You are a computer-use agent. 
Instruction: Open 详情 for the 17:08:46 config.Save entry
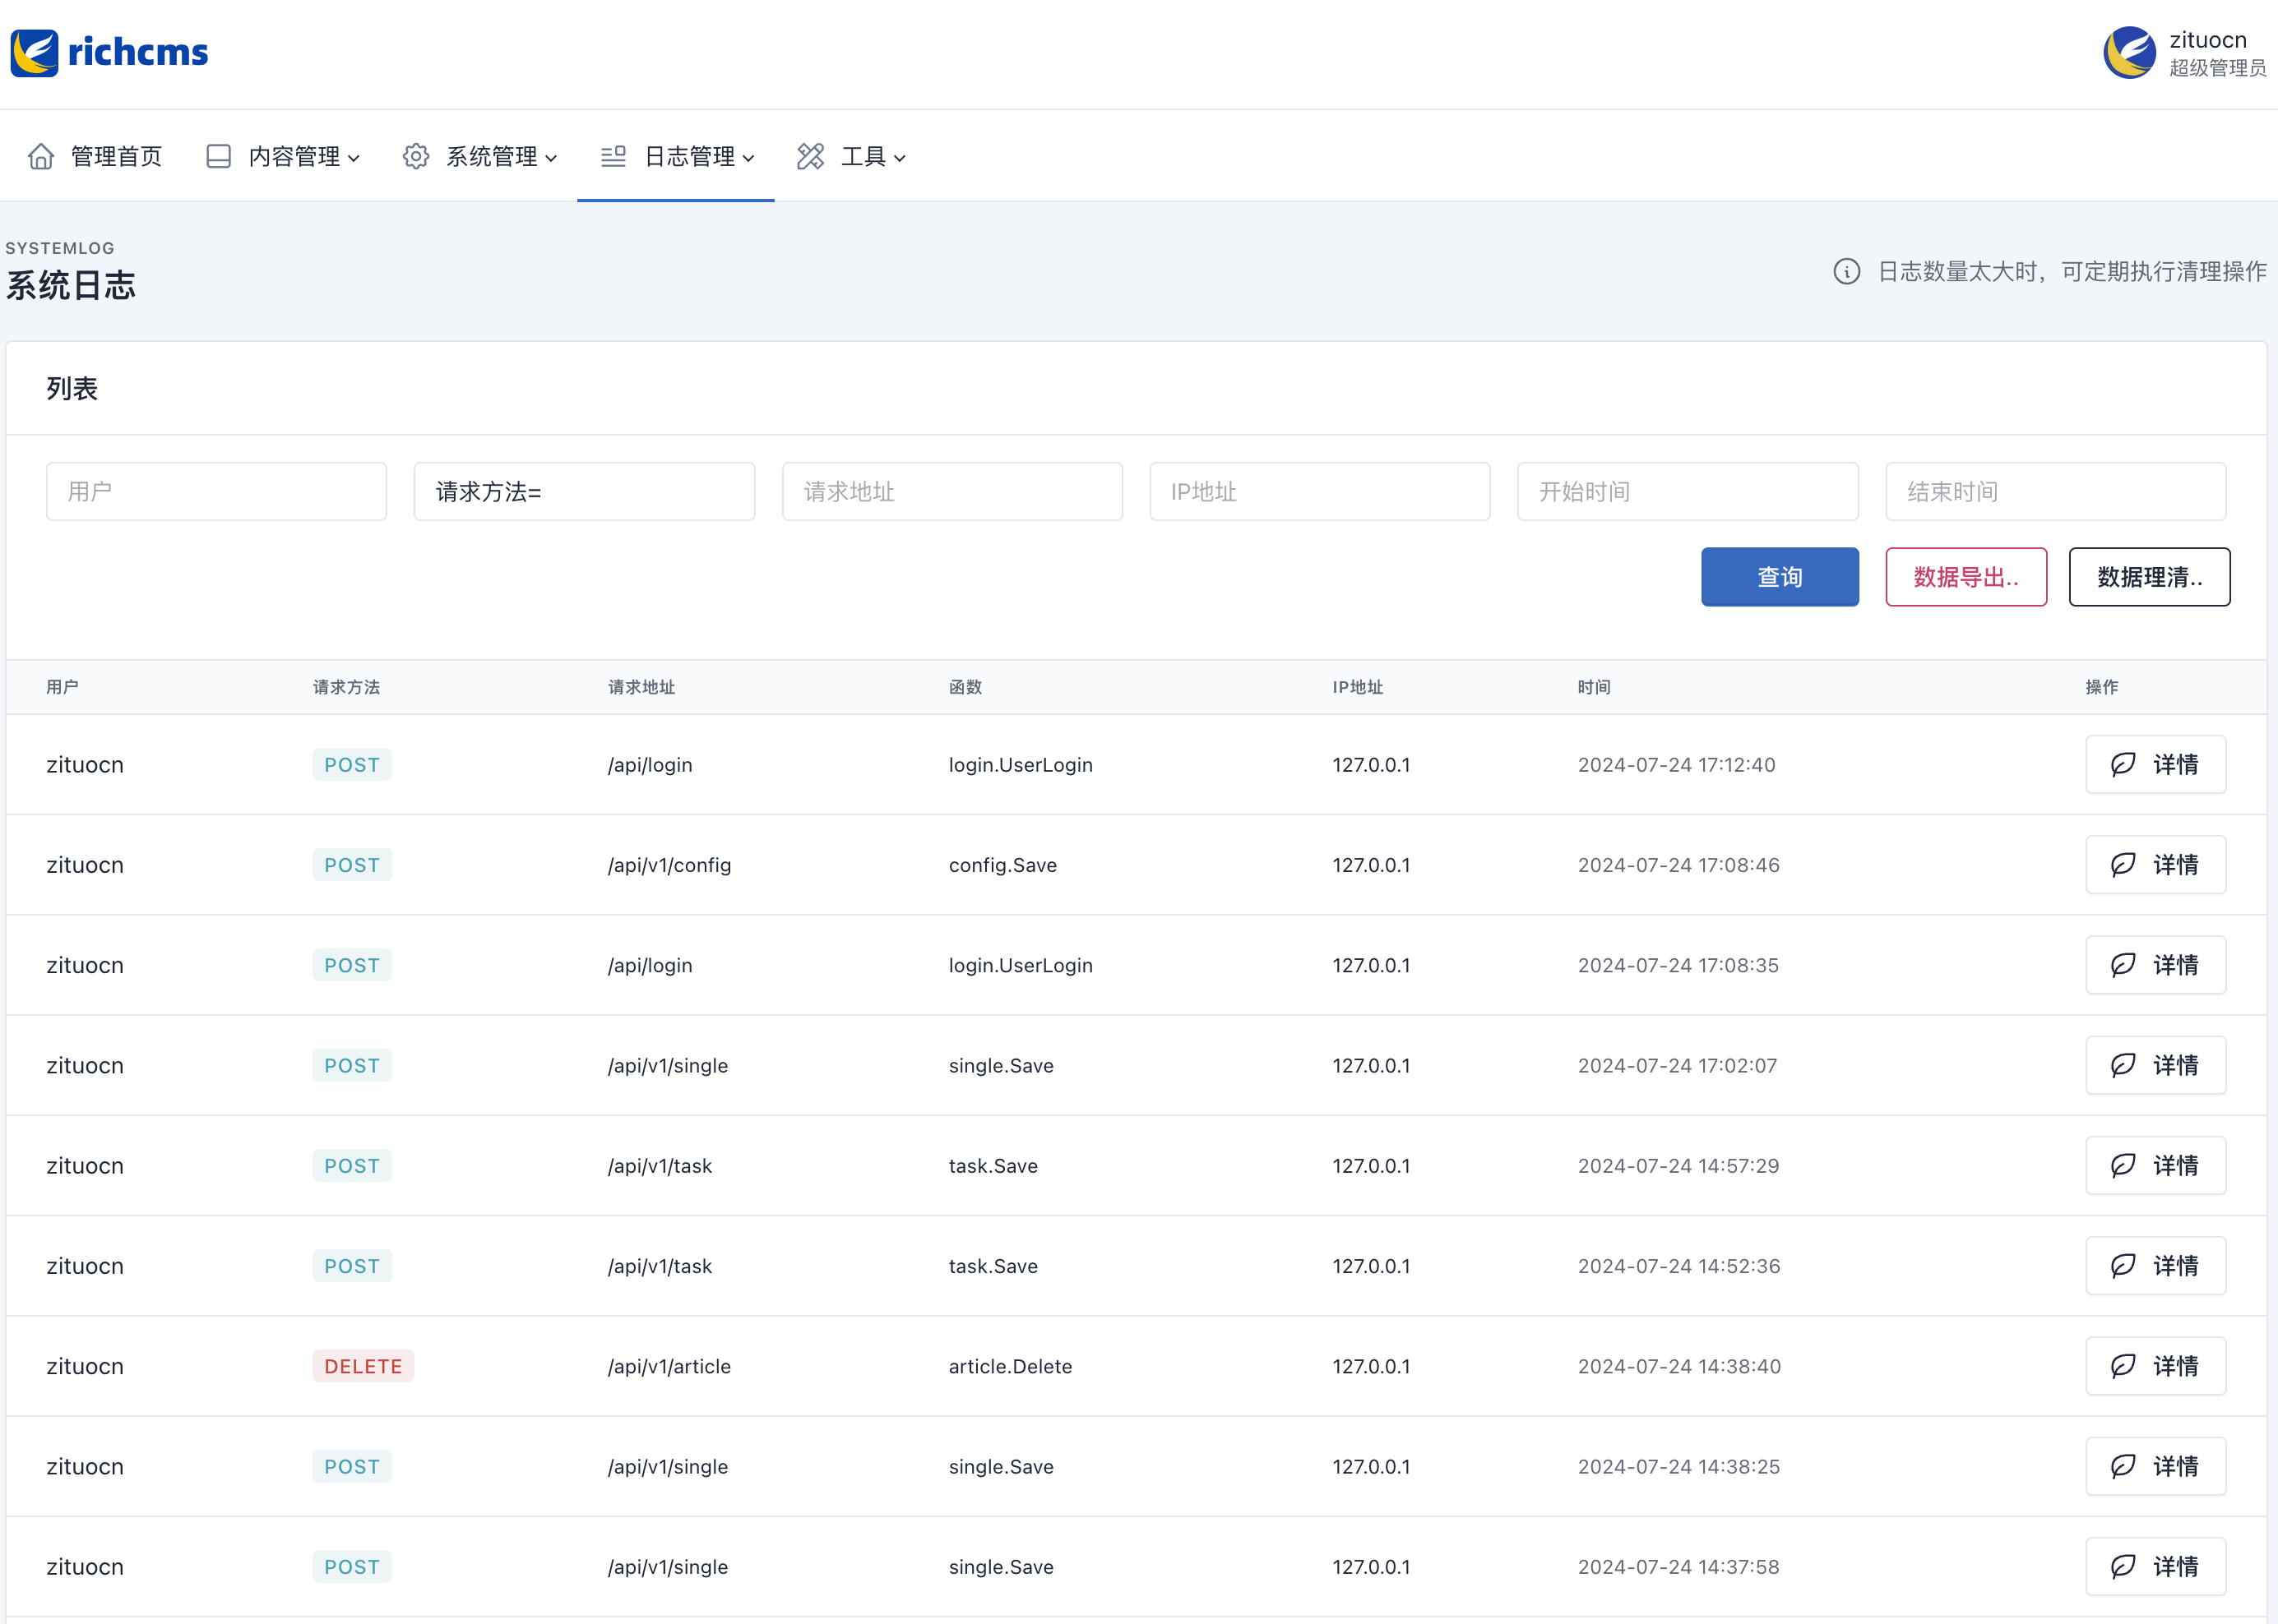pos(2155,864)
